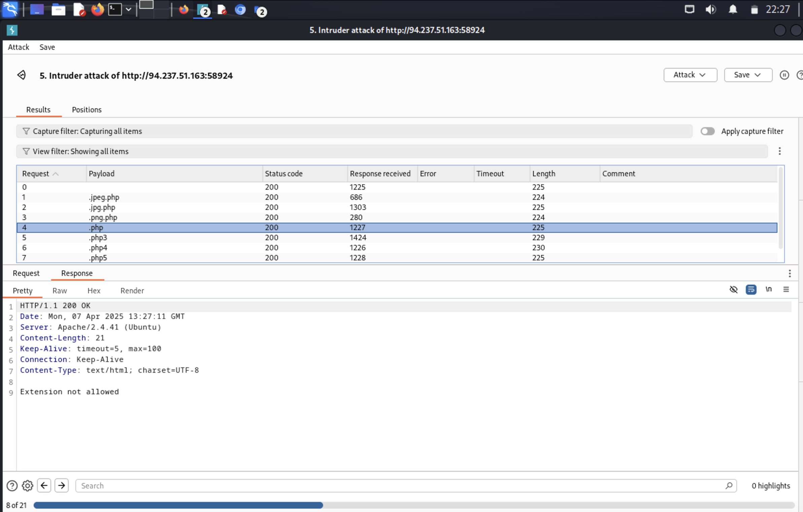Switch to the Request tab
803x512 pixels.
pyautogui.click(x=26, y=273)
